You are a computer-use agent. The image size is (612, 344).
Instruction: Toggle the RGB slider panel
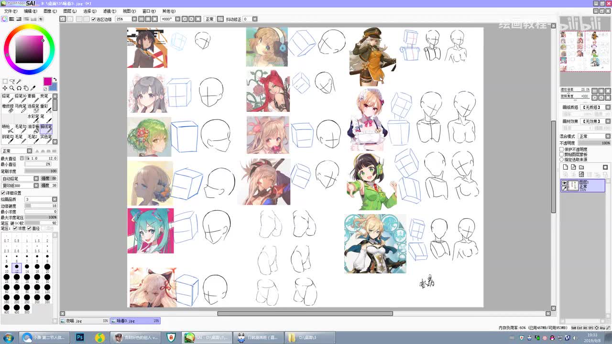[12, 19]
